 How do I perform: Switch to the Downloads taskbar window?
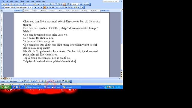coord(71,87)
